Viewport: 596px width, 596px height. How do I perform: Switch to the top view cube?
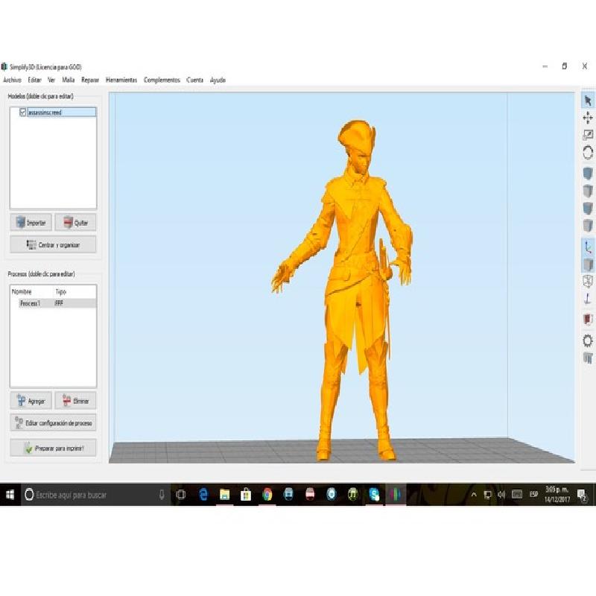(588, 191)
